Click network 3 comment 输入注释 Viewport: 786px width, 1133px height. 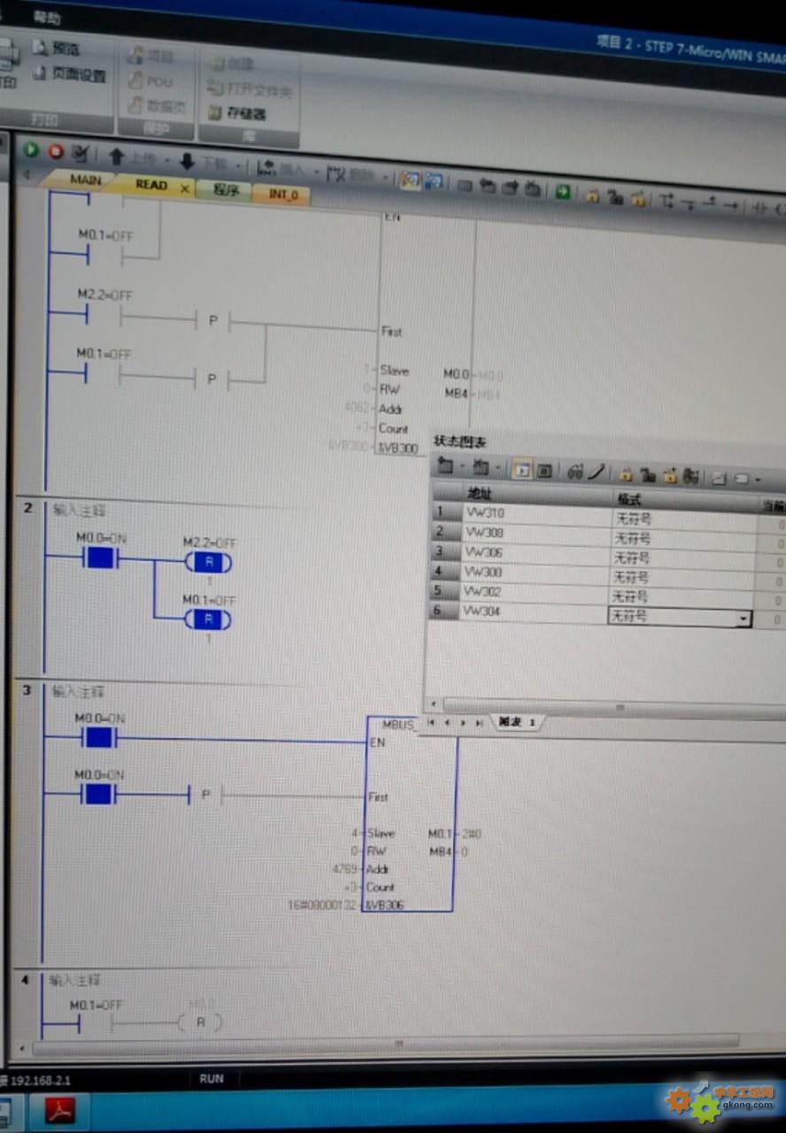78,690
